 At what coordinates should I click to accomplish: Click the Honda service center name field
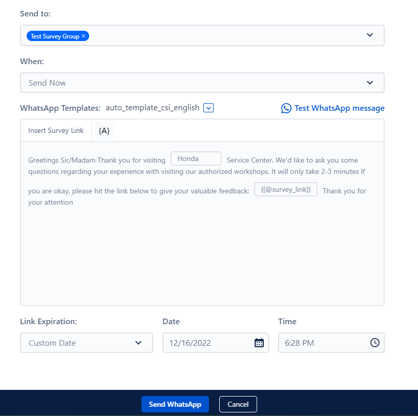[196, 159]
